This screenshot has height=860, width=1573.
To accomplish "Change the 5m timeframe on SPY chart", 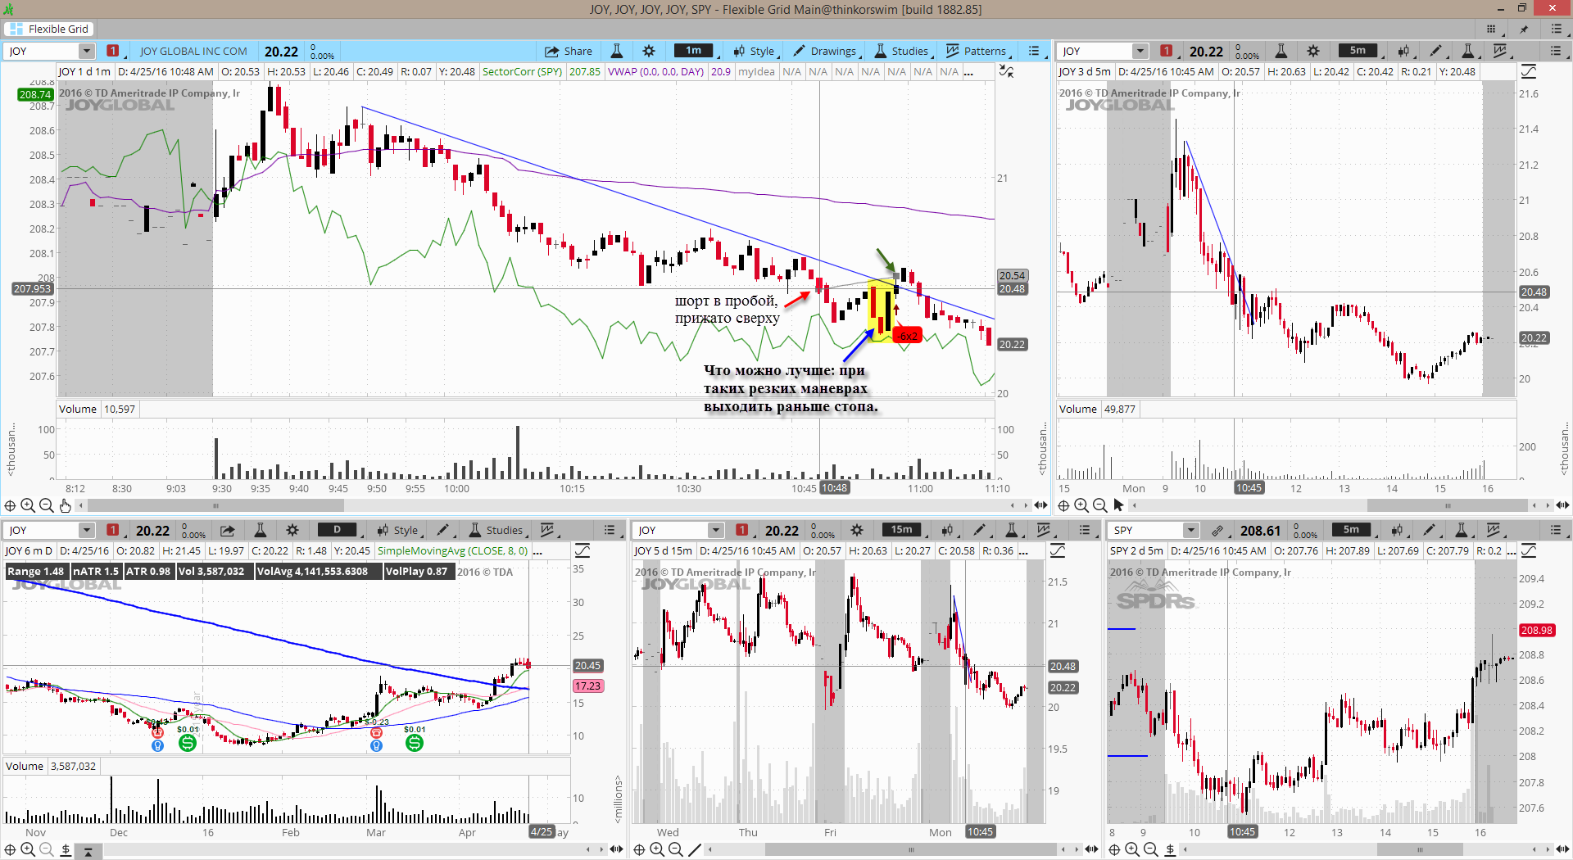I will tap(1352, 530).
